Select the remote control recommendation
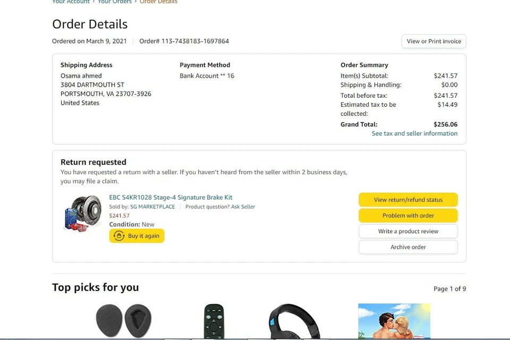The width and height of the screenshot is (510, 340). click(214, 320)
